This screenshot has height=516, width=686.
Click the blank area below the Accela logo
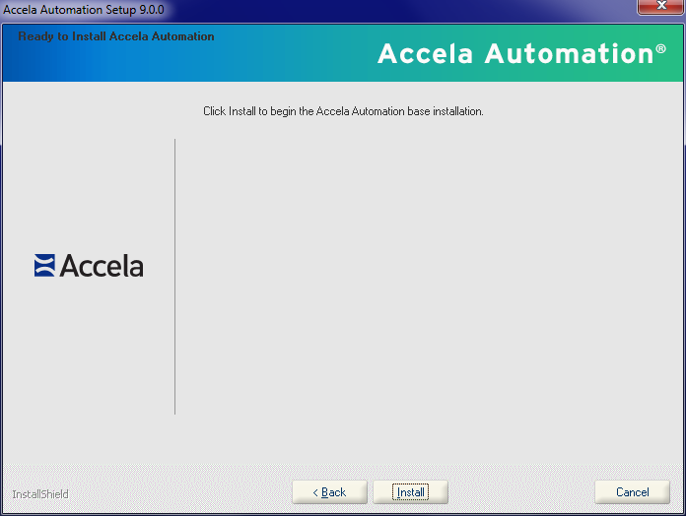pos(89,355)
